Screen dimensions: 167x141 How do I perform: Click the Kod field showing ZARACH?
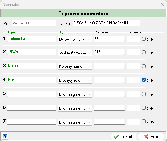click(x=34, y=23)
